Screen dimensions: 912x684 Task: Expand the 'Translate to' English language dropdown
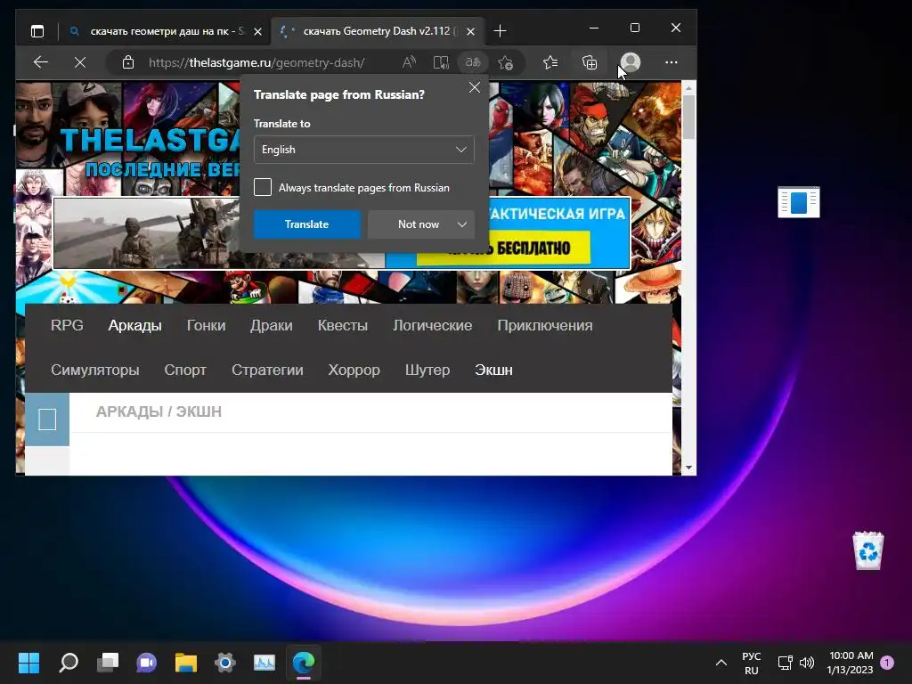click(364, 150)
